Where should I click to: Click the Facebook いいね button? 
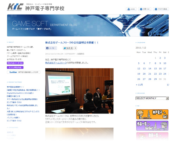click(x=51, y=48)
